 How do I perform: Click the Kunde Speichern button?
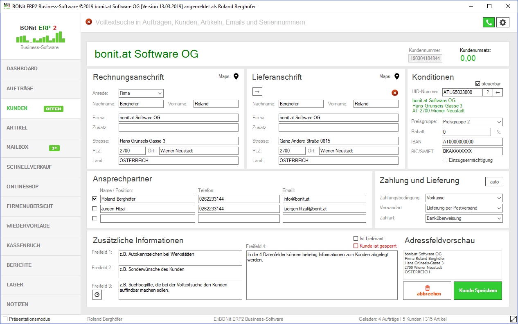click(478, 290)
